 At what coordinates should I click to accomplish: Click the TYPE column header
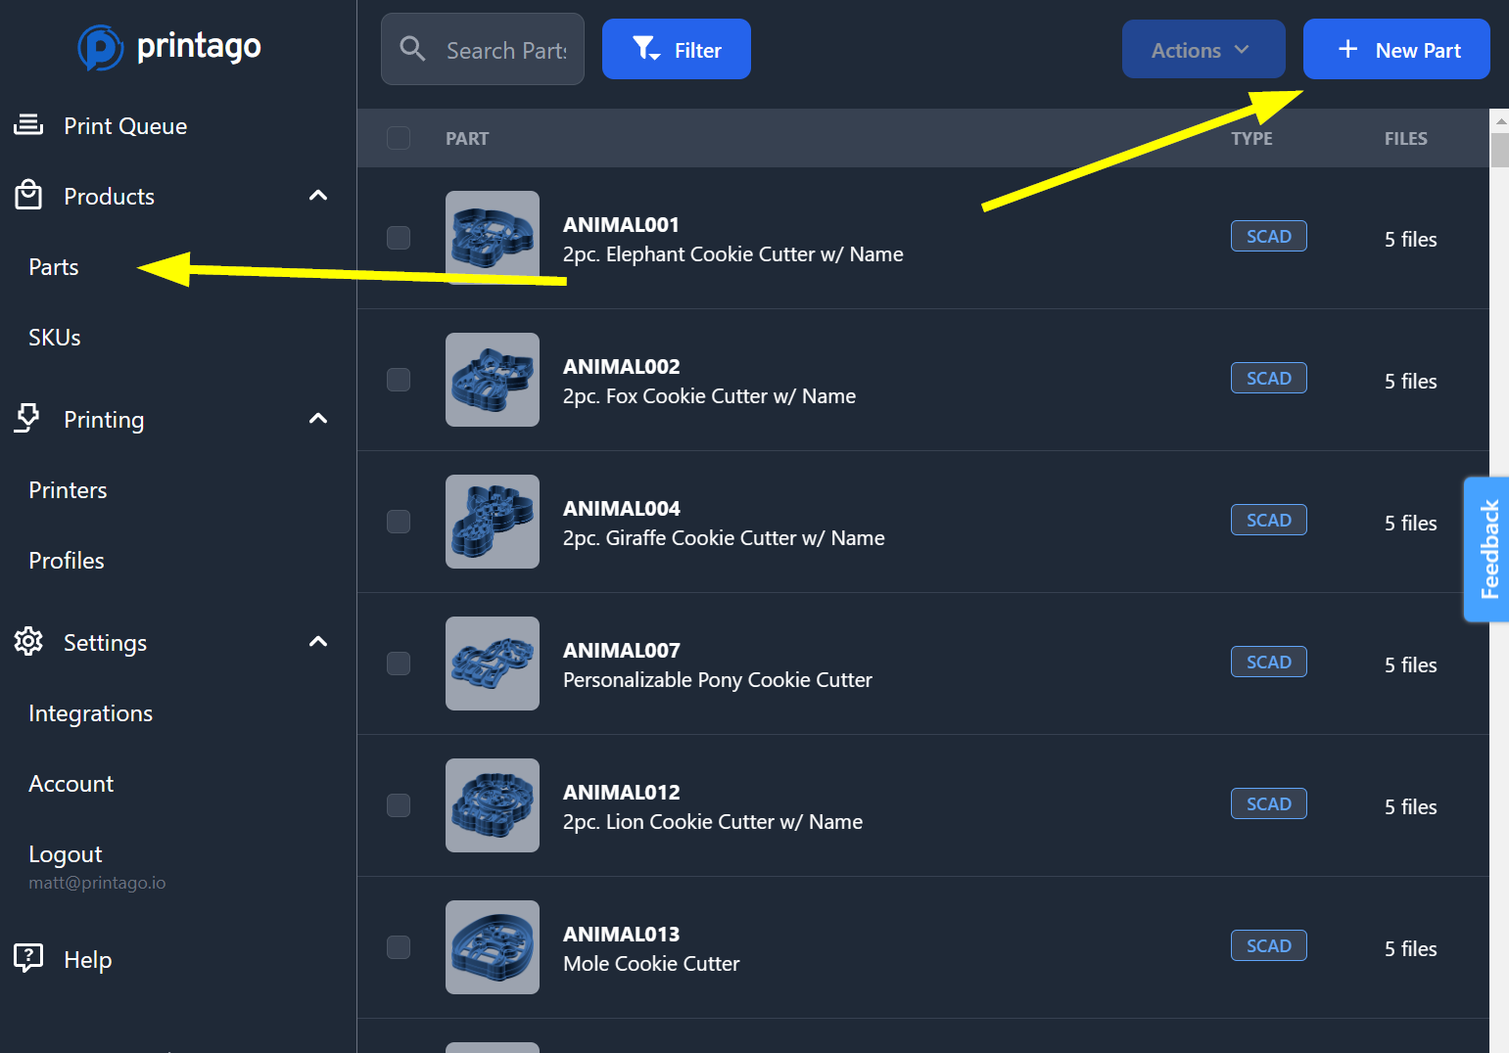click(x=1251, y=139)
